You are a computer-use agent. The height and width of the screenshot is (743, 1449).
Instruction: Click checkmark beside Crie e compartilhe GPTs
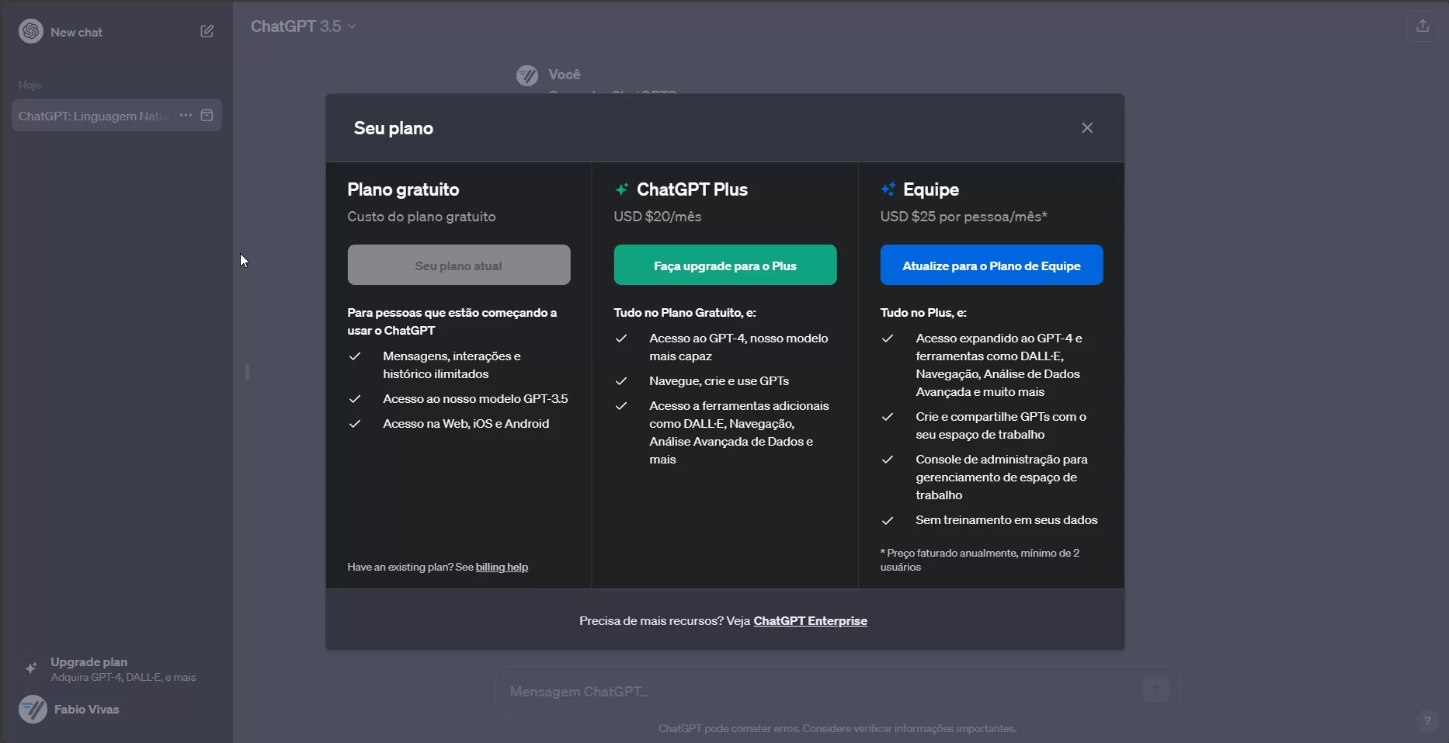888,417
